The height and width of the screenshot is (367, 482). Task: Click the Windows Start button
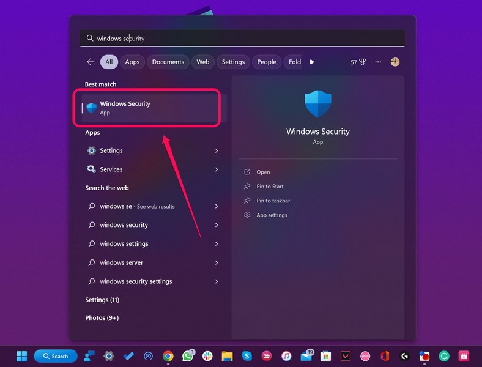point(21,356)
